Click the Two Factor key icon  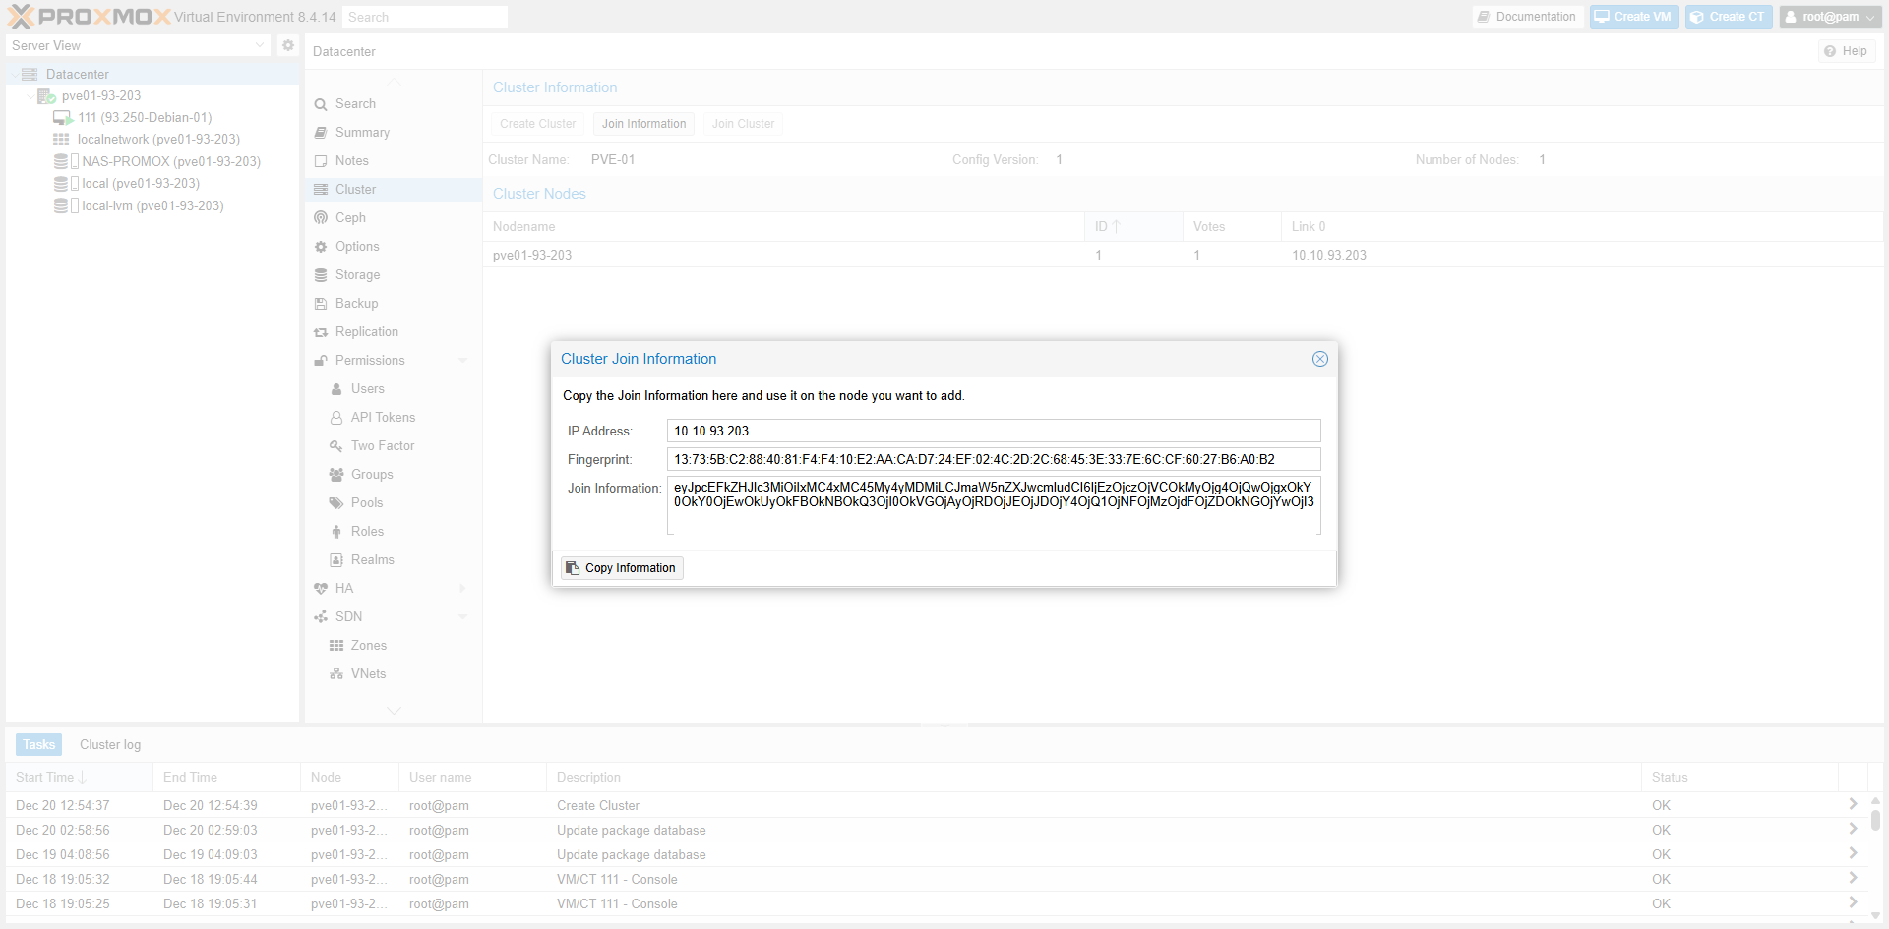336,446
